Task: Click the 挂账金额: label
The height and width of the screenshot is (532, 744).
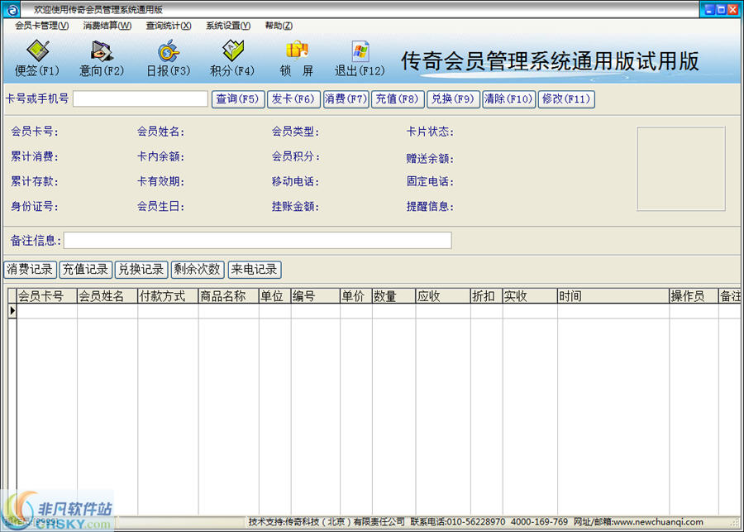Action: 296,207
